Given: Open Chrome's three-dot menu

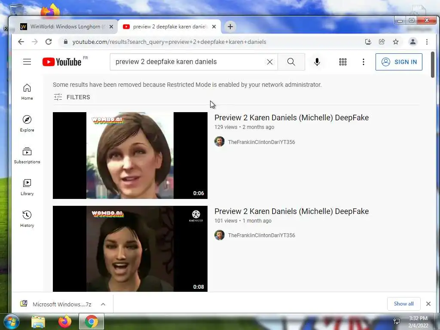Looking at the screenshot, I should tap(427, 42).
